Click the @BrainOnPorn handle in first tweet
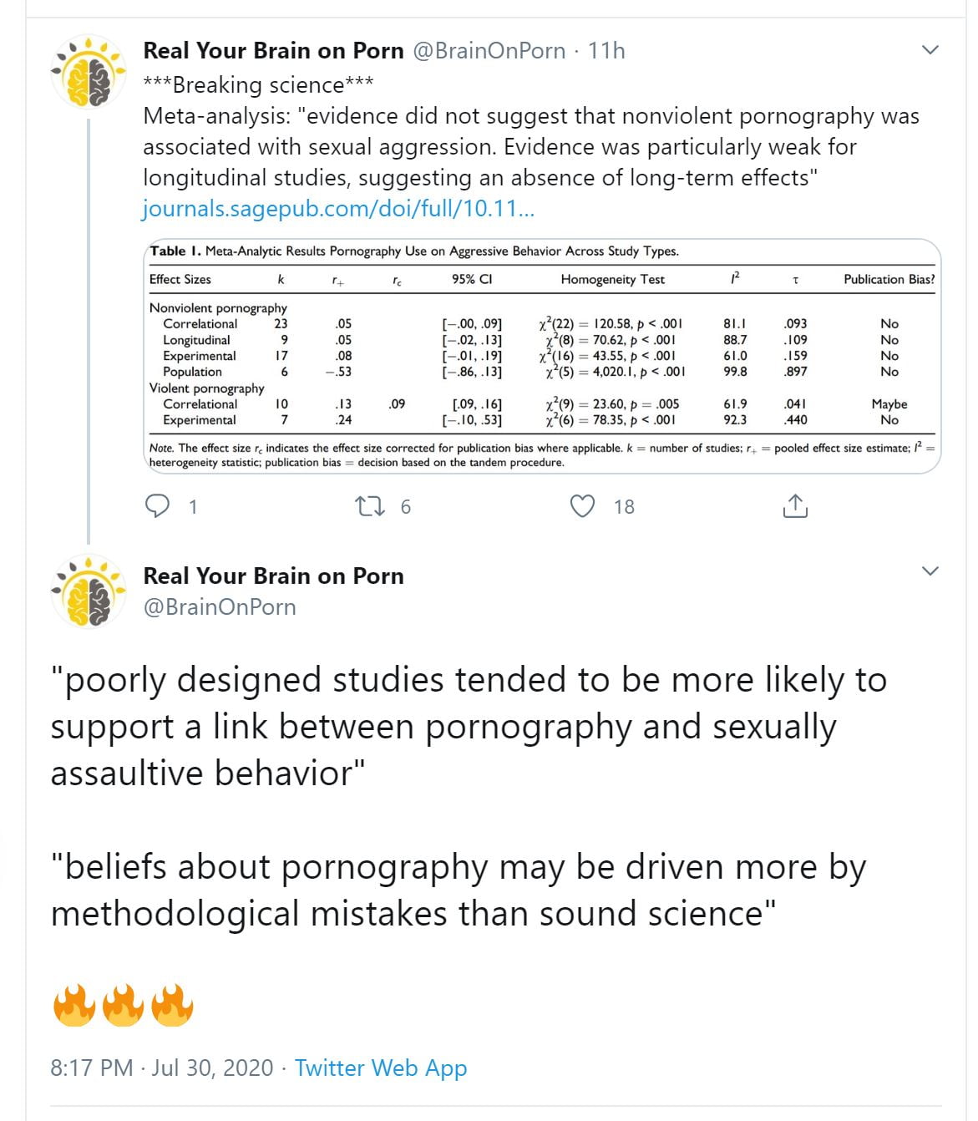The image size is (978, 1121). (489, 51)
